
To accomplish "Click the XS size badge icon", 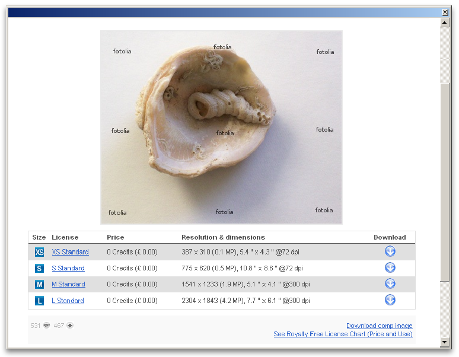I will point(39,252).
